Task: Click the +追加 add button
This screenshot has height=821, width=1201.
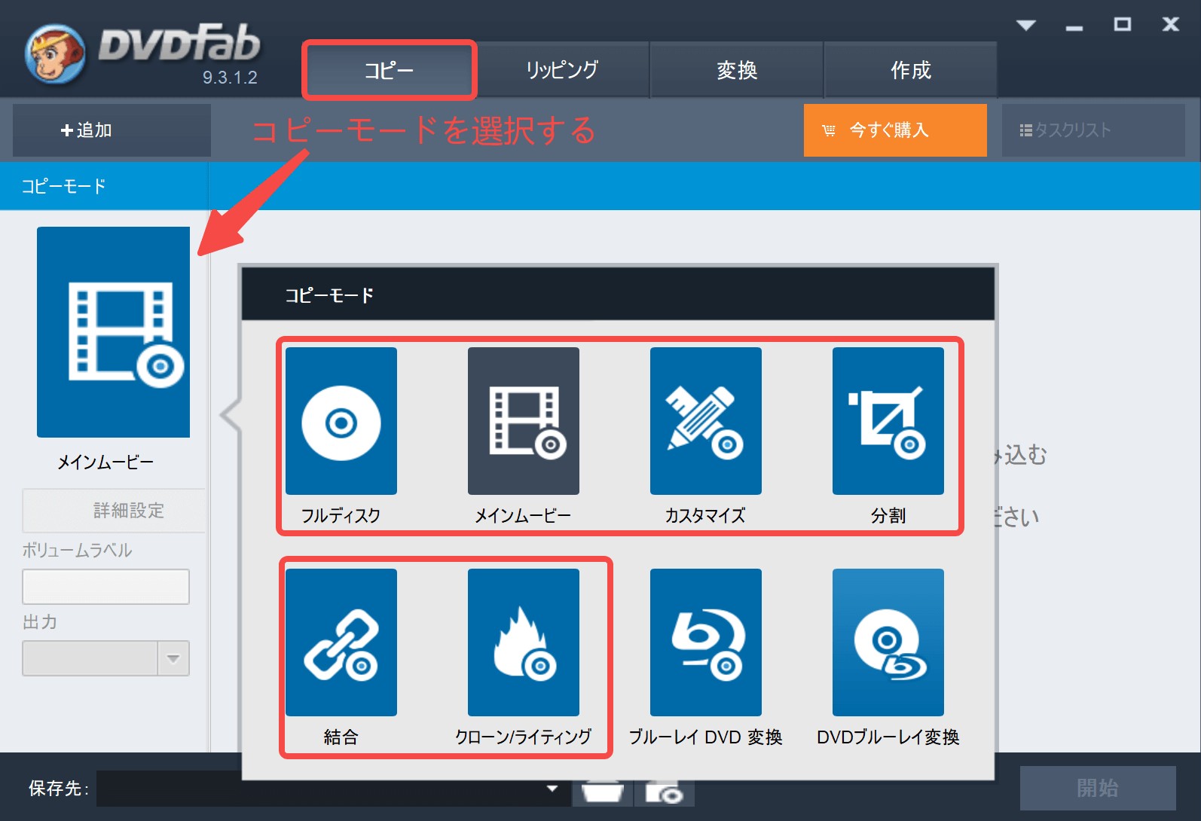Action: point(112,130)
